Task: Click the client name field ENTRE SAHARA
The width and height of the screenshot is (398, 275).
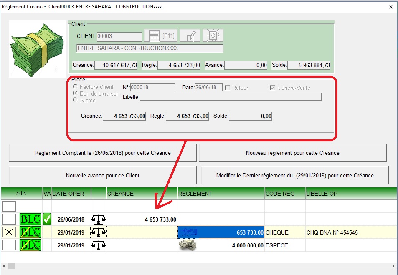Action: (x=150, y=48)
